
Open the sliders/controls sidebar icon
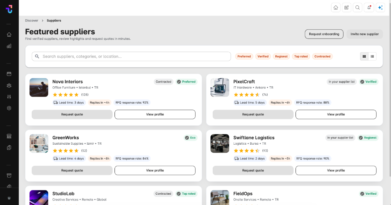click(9, 97)
